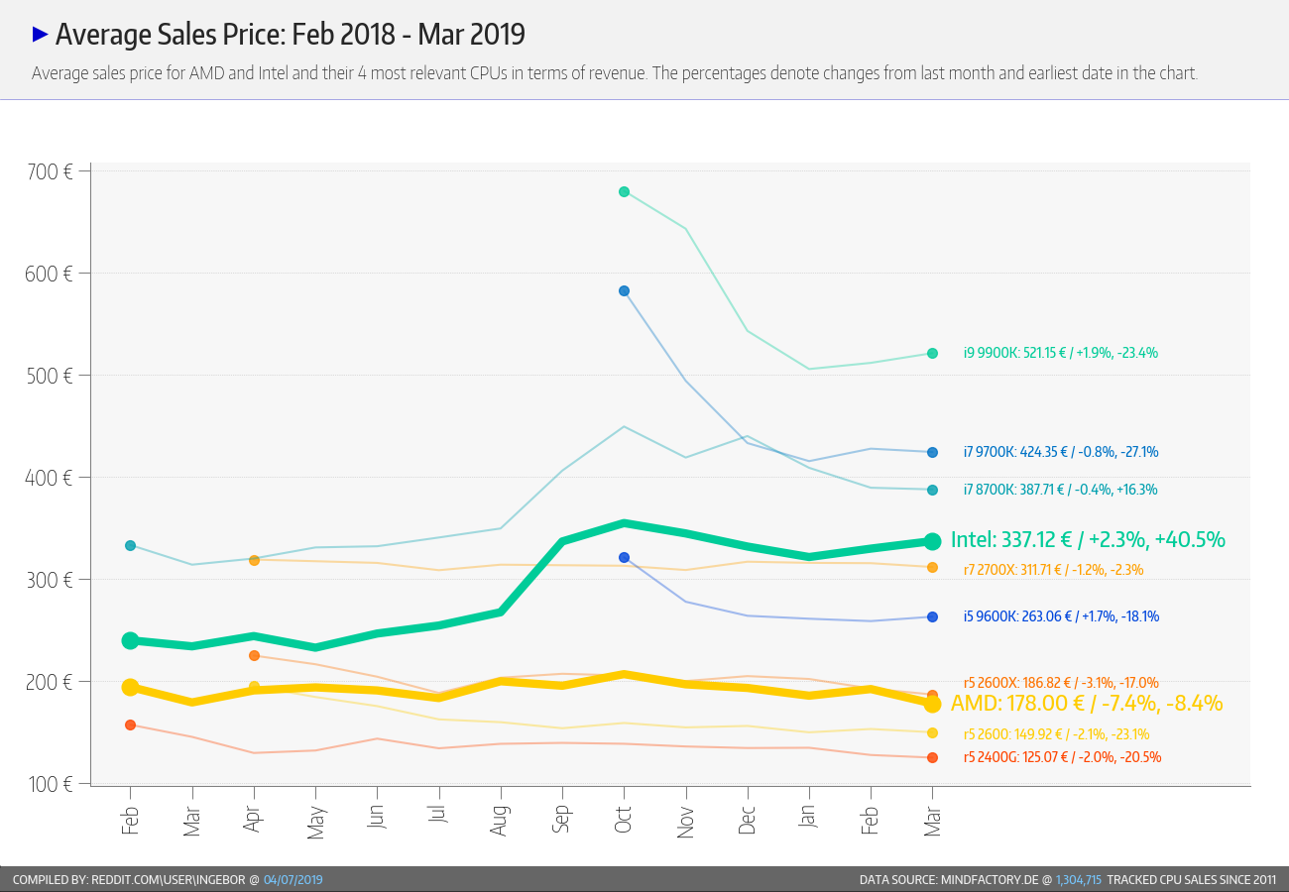The image size is (1289, 892).
Task: Click the r7 2700X starting dot in April
Action: 254,561
